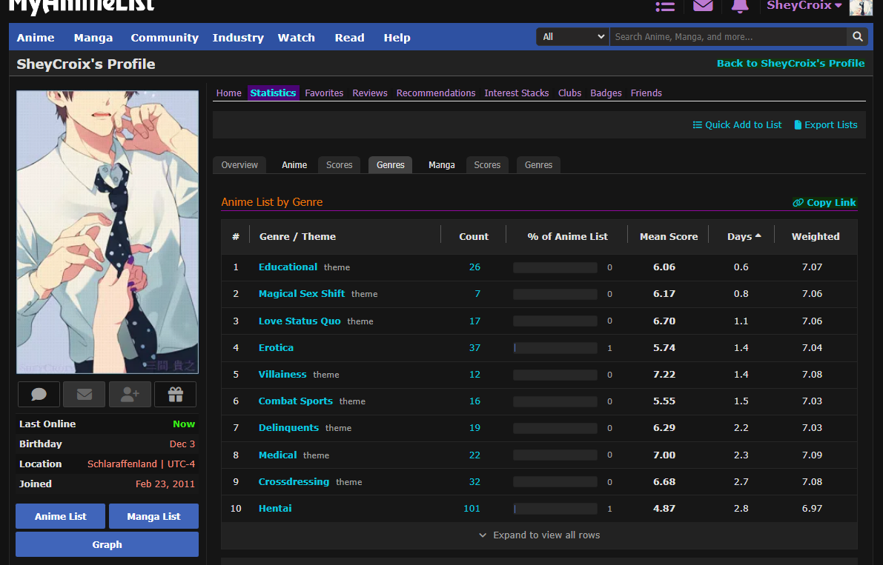Image resolution: width=883 pixels, height=565 pixels.
Task: Click the Export Lists file icon
Action: tap(798, 125)
